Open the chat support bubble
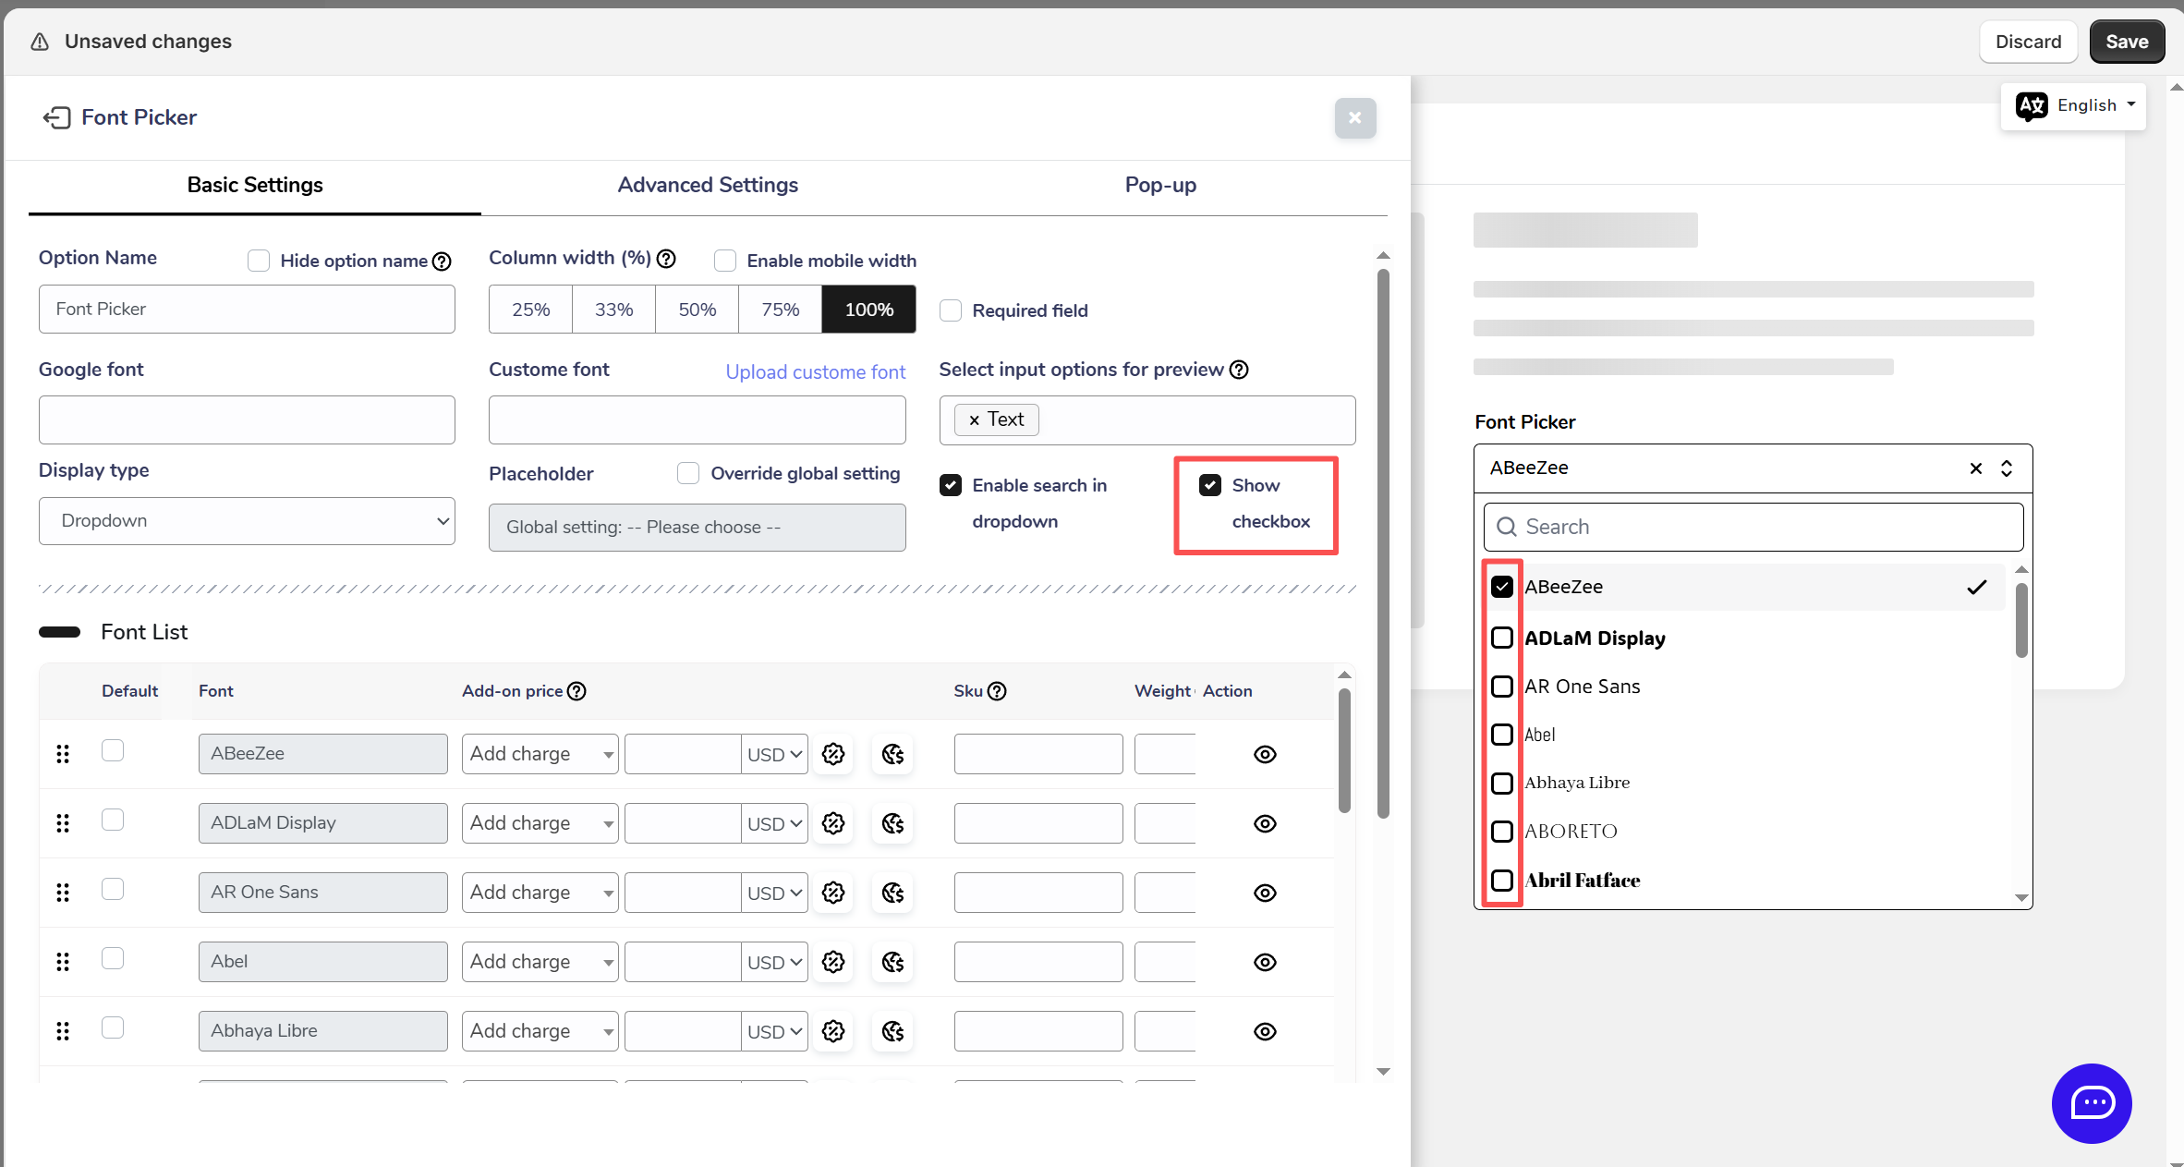This screenshot has height=1167, width=2184. 2092,1103
